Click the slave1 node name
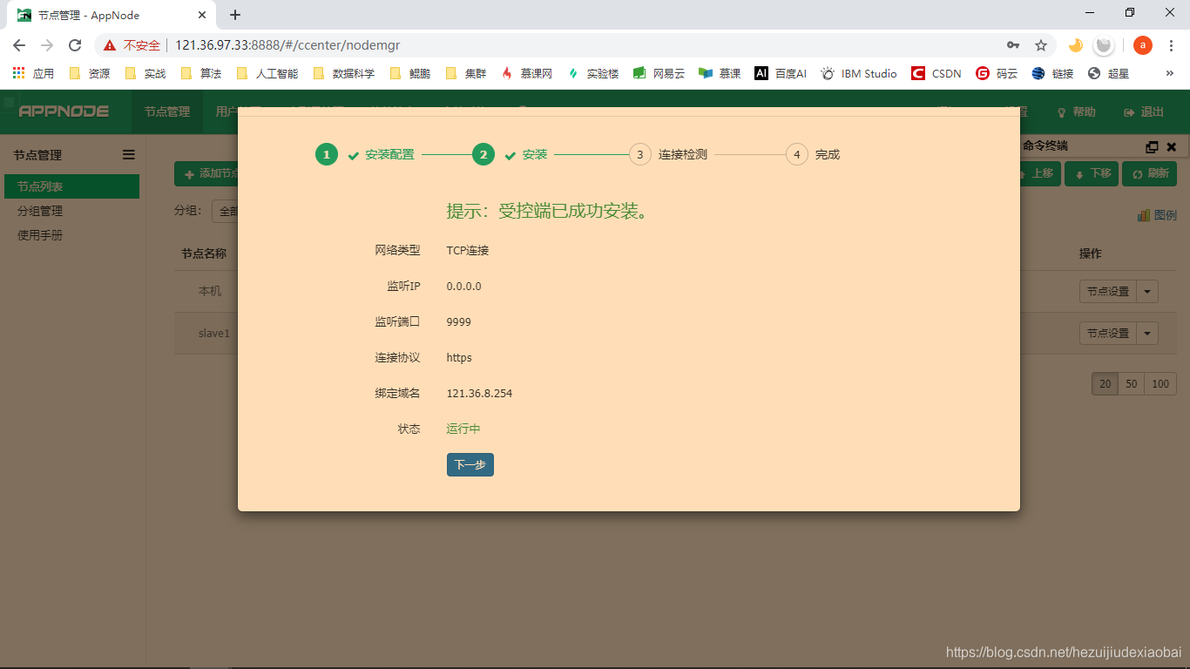The image size is (1190, 669). (213, 333)
